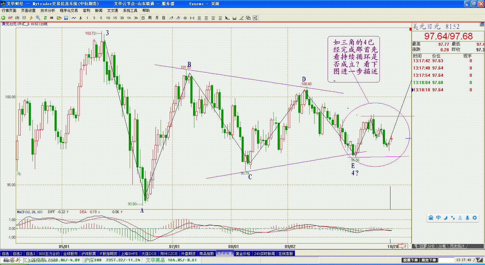Click the green back arrow icon
Screen dimensions: 485x265
point(3,18)
